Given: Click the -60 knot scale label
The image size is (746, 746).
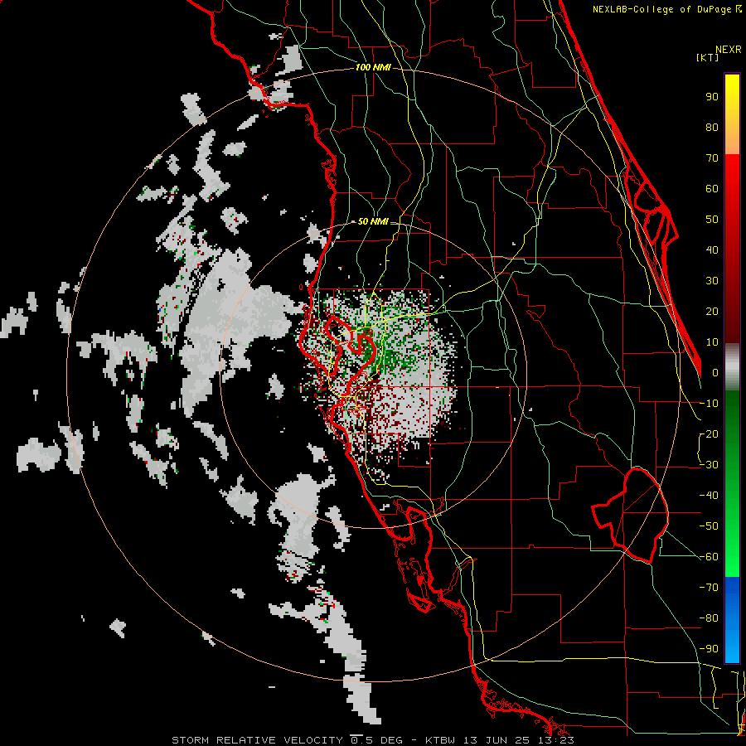Looking at the screenshot, I should coord(709,557).
